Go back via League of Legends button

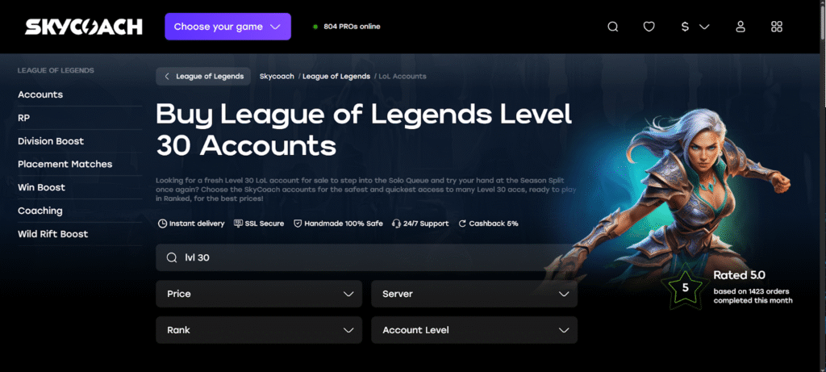[x=203, y=77]
